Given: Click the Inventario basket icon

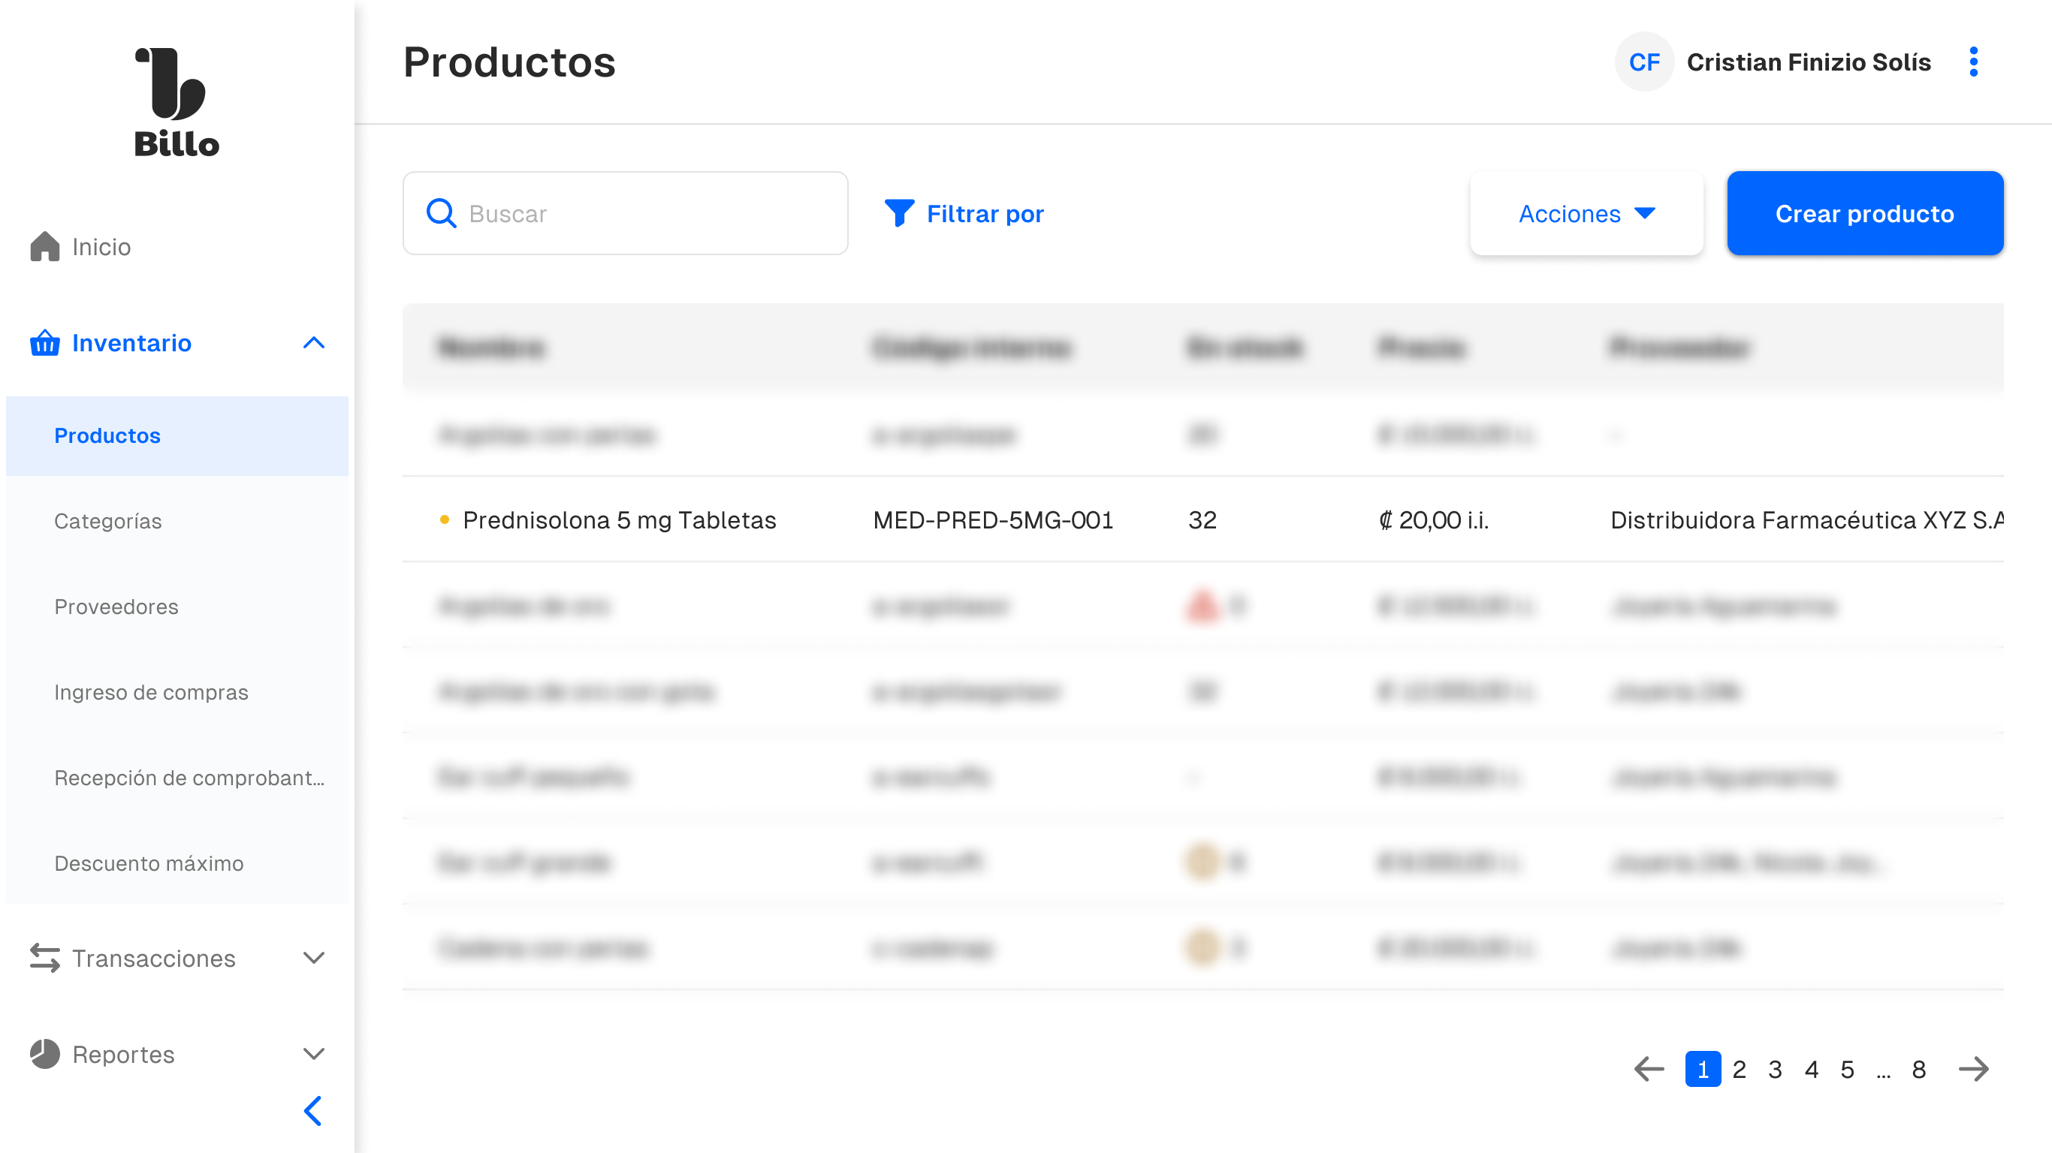Looking at the screenshot, I should coord(44,343).
